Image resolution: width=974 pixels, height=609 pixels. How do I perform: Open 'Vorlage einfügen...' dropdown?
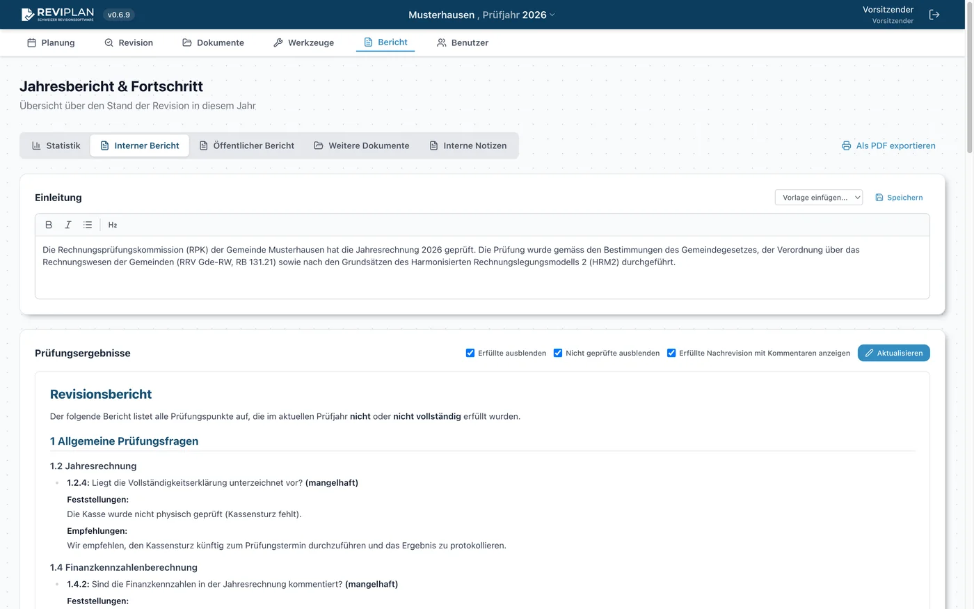point(818,198)
